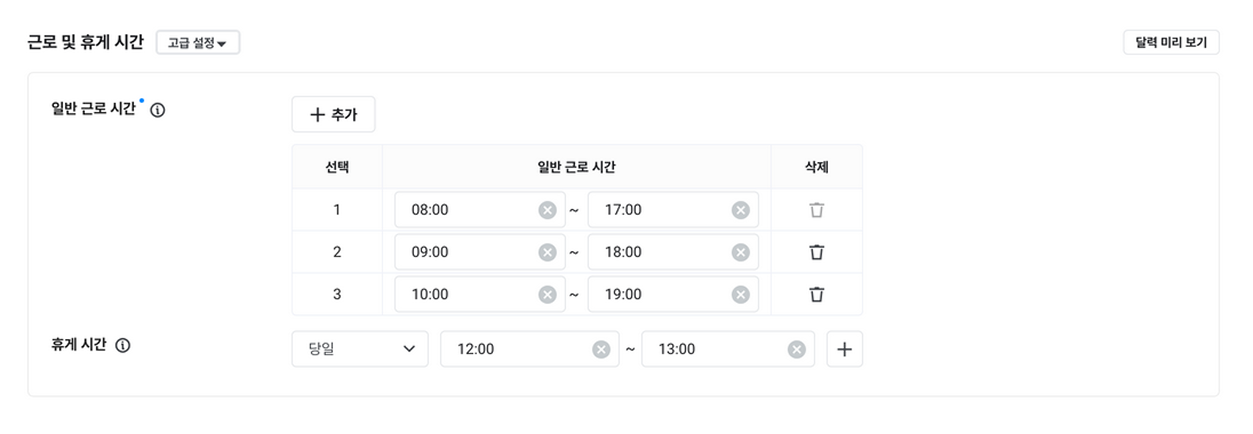
Task: Clear the 08:00 start time field
Action: (x=547, y=210)
